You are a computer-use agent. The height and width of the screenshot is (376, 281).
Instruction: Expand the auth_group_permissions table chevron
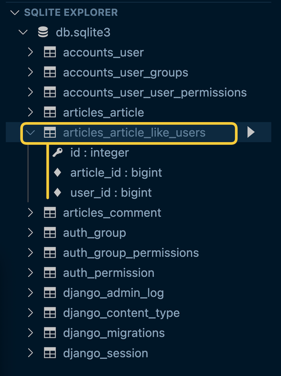30,252
